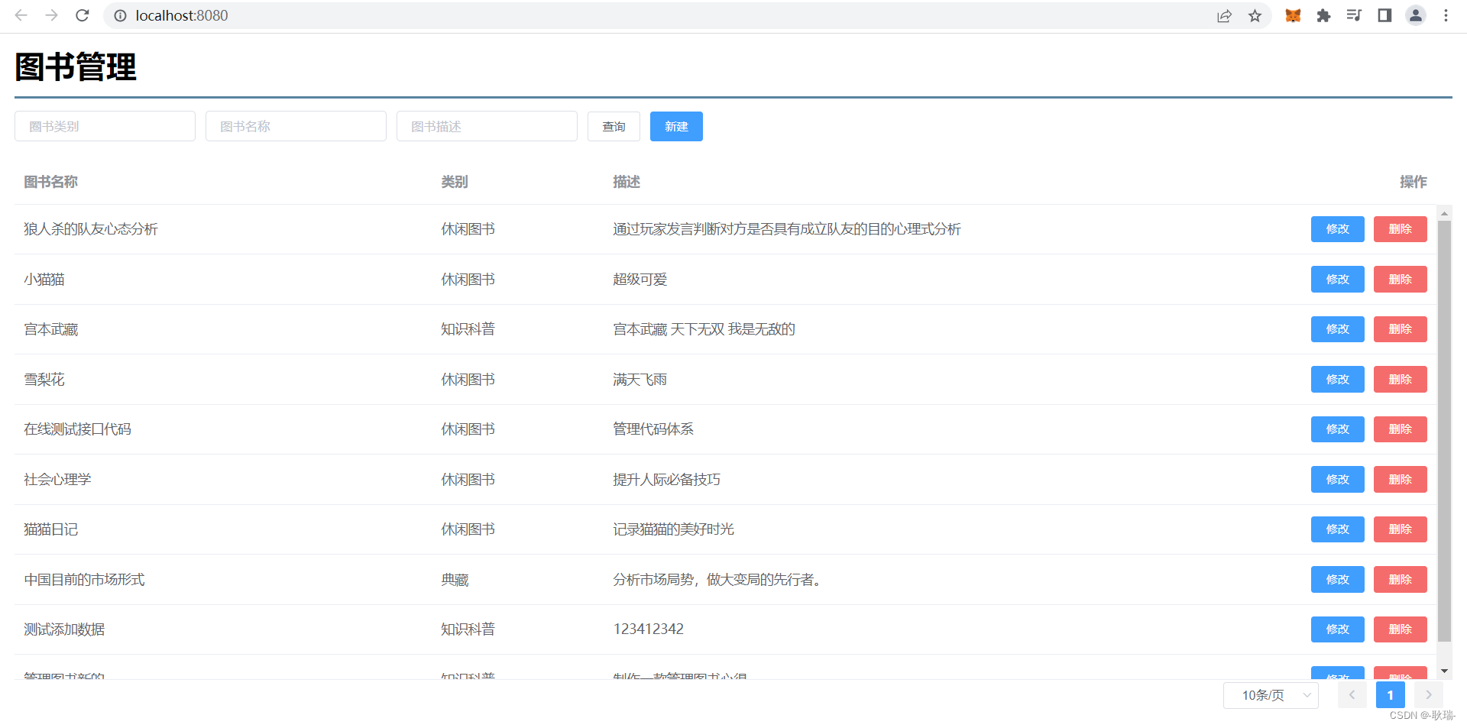The height and width of the screenshot is (728, 1467).
Task: Bookmark this page with the star icon
Action: pos(1255,15)
